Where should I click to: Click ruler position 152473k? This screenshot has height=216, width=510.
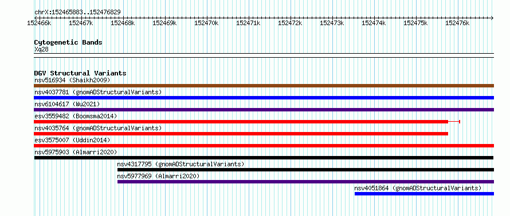(x=332, y=23)
